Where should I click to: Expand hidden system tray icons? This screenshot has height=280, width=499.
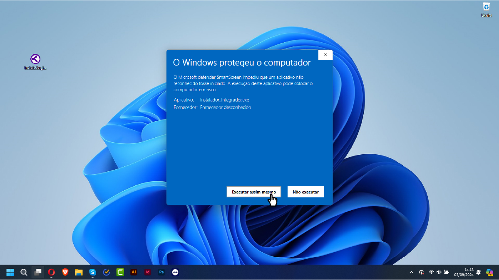[412, 272]
